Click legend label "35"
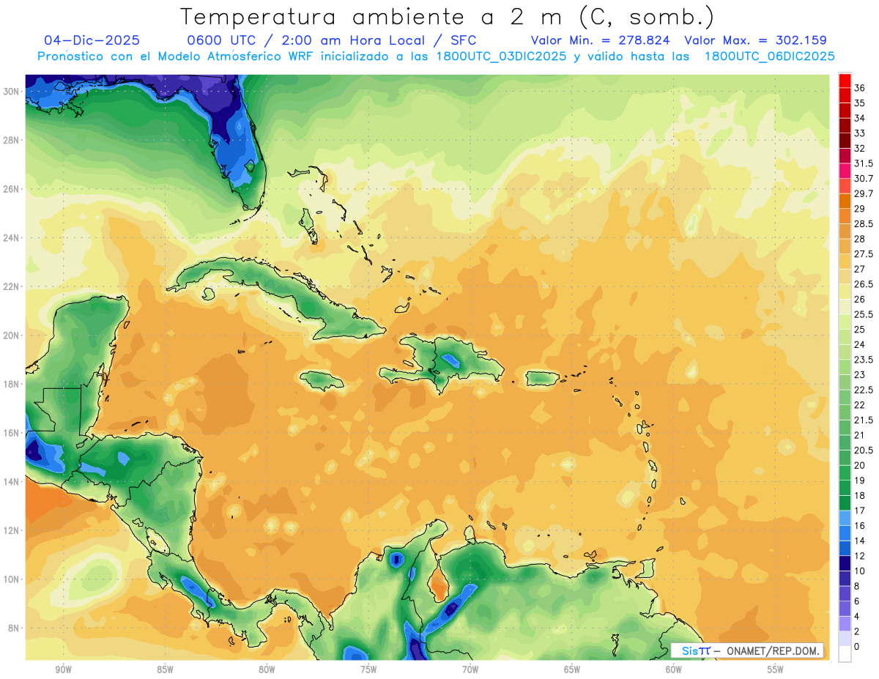 pyautogui.click(x=860, y=103)
